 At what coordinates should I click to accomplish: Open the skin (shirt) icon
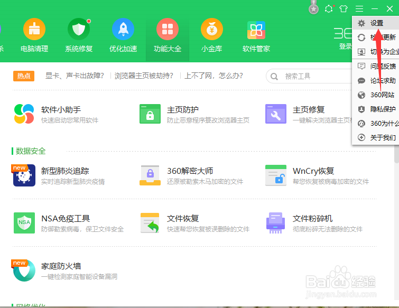click(x=344, y=9)
